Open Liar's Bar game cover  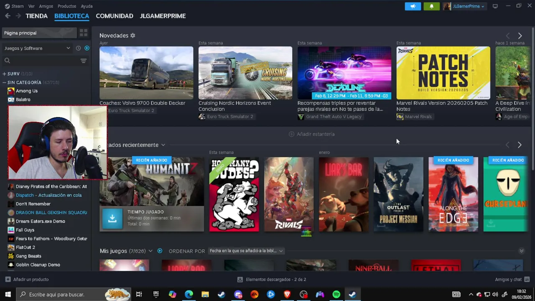344,194
